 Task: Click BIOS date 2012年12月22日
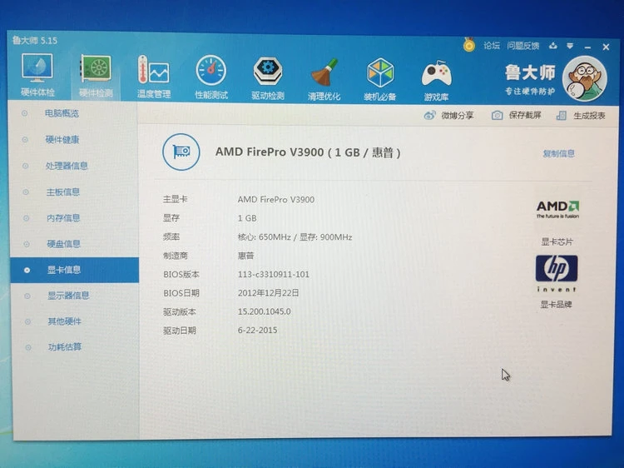[x=268, y=293]
